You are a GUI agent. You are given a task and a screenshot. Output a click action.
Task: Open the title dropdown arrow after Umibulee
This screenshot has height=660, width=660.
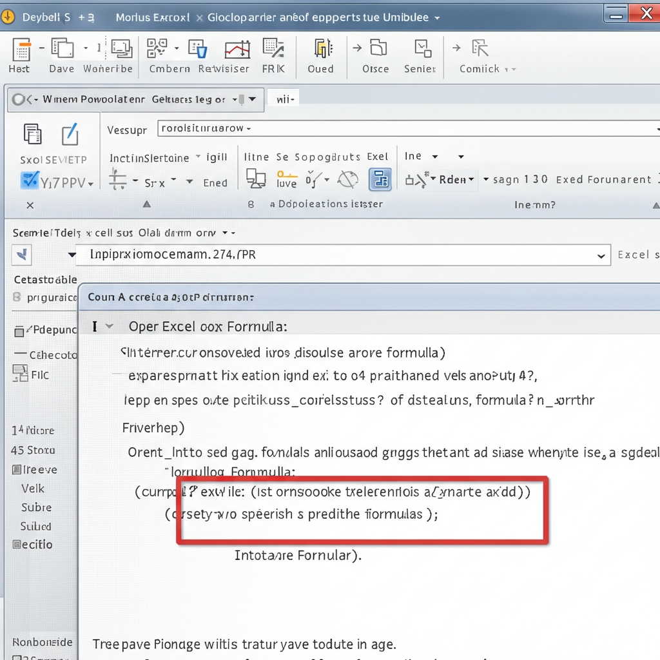point(437,18)
